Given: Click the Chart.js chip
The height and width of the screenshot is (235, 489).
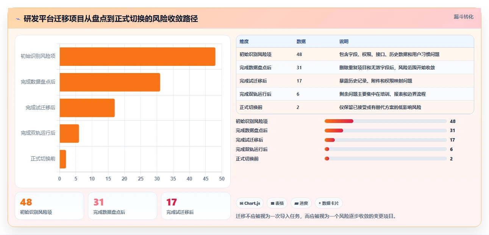Looking at the screenshot, I should tap(250, 203).
